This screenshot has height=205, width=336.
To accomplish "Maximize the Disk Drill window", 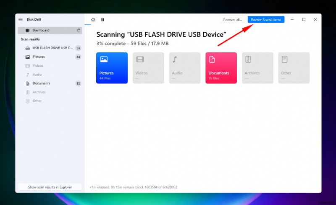I will (x=304, y=19).
